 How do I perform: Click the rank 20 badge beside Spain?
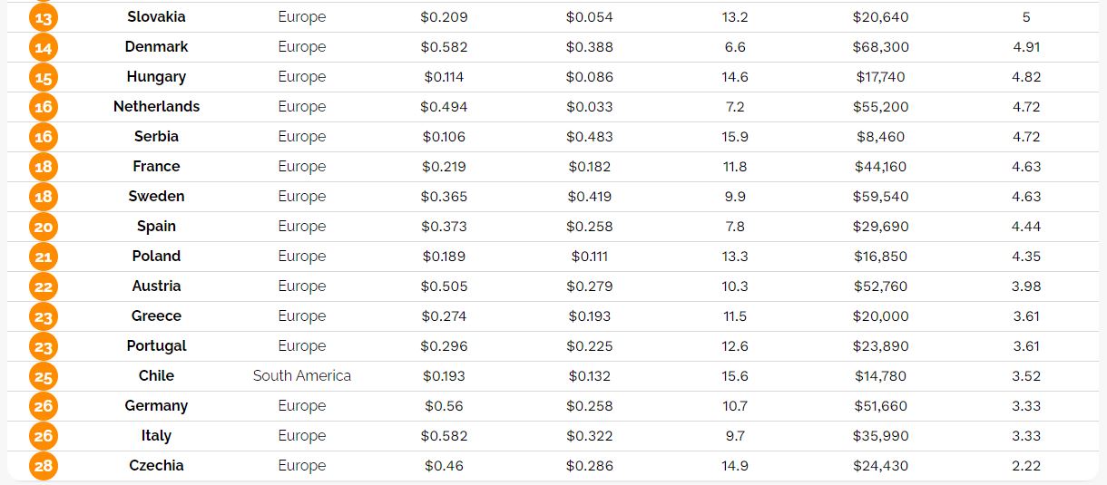coord(43,228)
